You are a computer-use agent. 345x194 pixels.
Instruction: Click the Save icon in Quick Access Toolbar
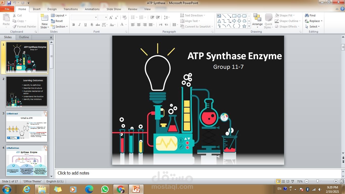pos(9,3)
